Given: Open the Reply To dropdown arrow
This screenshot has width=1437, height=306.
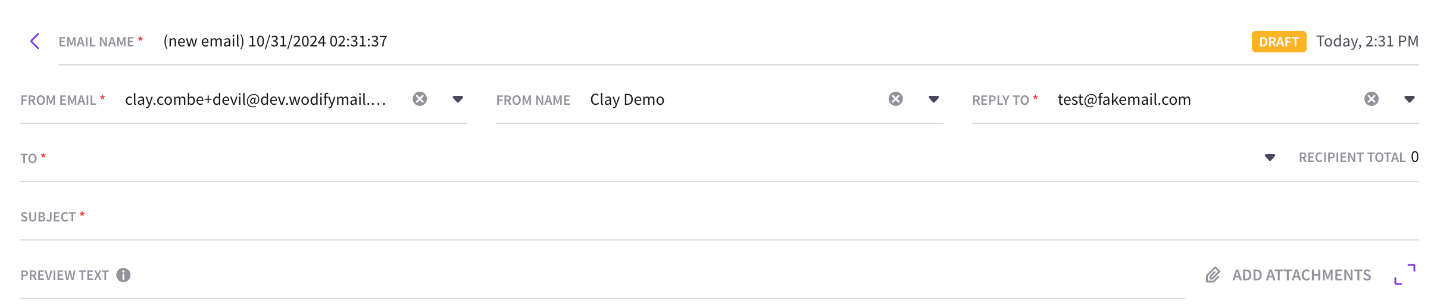Looking at the screenshot, I should click(1410, 99).
